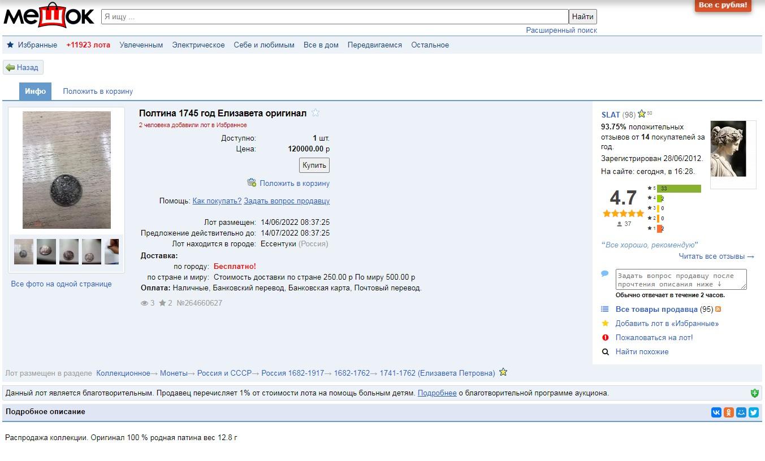
Task: Open the Увлеченным category menu
Action: 141,45
